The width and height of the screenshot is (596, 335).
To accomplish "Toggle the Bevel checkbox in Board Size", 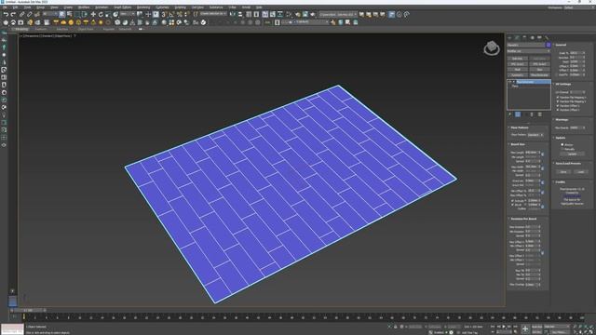I will point(512,205).
